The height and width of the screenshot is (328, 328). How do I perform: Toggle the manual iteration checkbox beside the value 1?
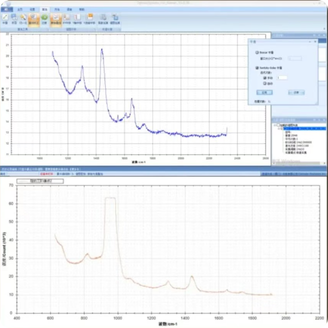click(x=265, y=78)
